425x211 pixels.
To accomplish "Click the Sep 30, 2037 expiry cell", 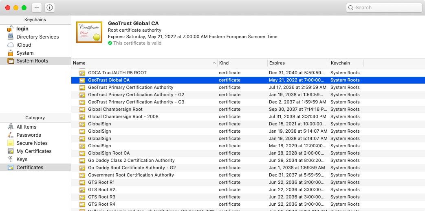I will point(298,109).
